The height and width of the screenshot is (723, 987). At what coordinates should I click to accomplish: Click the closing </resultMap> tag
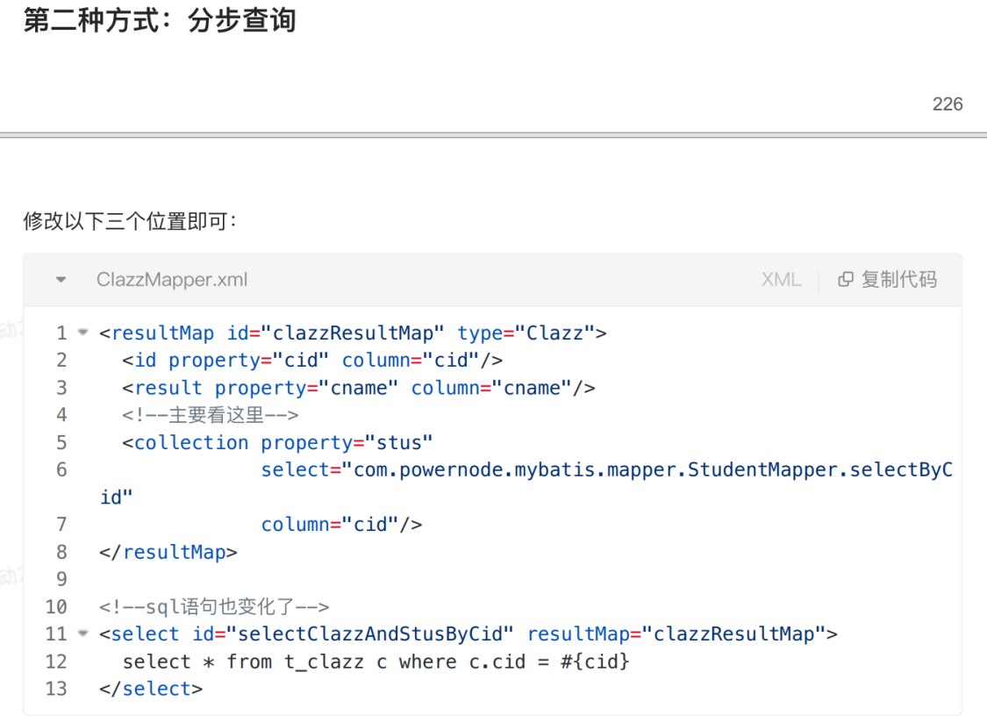point(168,552)
